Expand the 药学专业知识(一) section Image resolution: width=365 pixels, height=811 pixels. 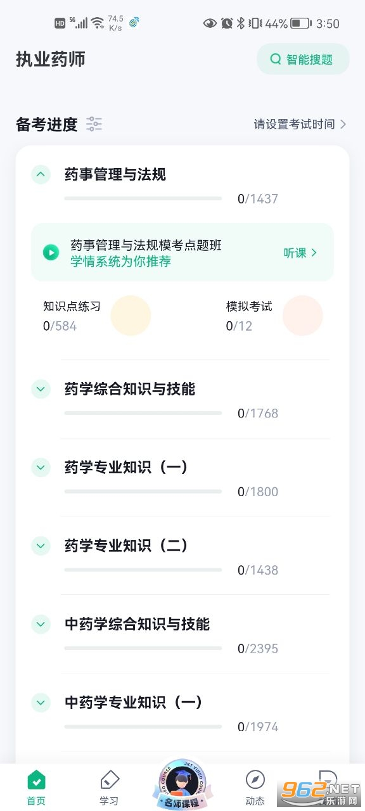pos(41,468)
